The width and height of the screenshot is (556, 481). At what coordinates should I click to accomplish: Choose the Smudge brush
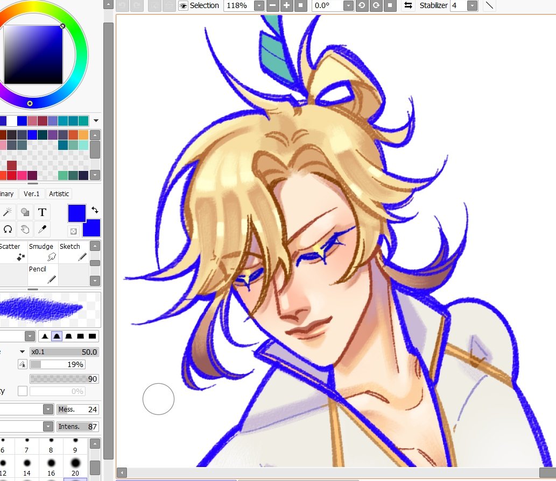(43, 252)
